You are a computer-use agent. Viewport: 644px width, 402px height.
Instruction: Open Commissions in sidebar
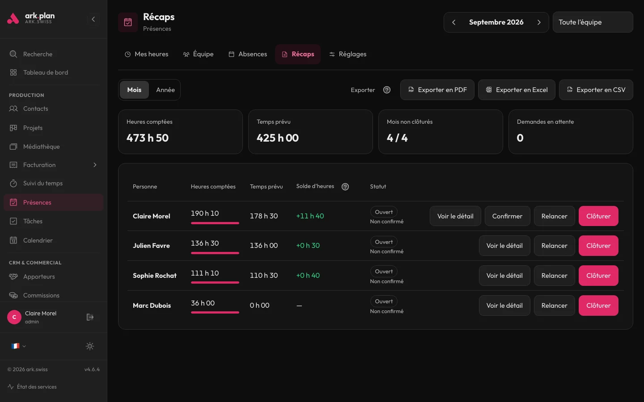[54, 295]
